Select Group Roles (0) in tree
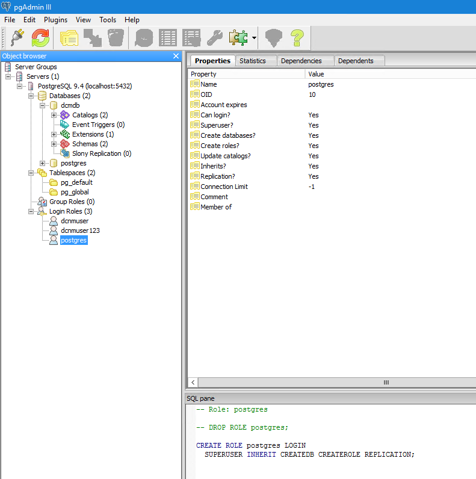The width and height of the screenshot is (476, 479). 72,202
